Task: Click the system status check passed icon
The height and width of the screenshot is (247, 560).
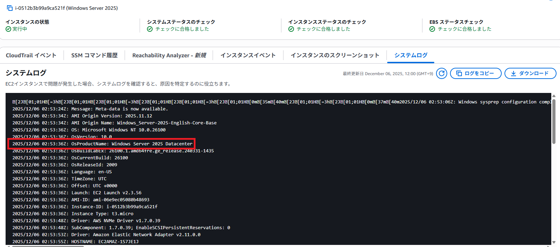Action: tap(150, 29)
